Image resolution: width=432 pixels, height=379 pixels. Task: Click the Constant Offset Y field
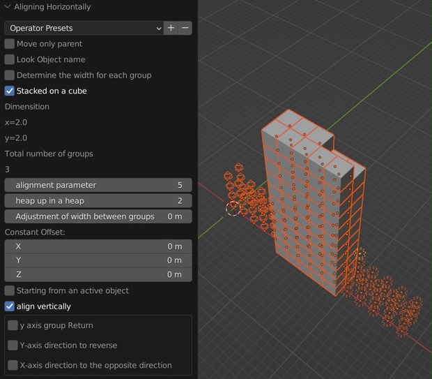[x=98, y=260]
